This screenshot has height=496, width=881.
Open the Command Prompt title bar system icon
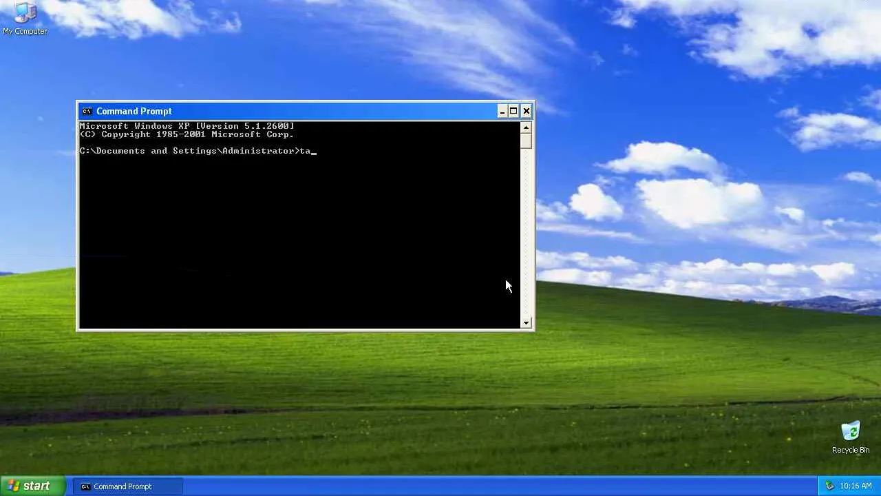point(86,111)
